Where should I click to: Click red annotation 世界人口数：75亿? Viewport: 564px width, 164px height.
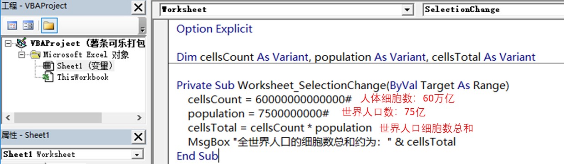click(384, 113)
